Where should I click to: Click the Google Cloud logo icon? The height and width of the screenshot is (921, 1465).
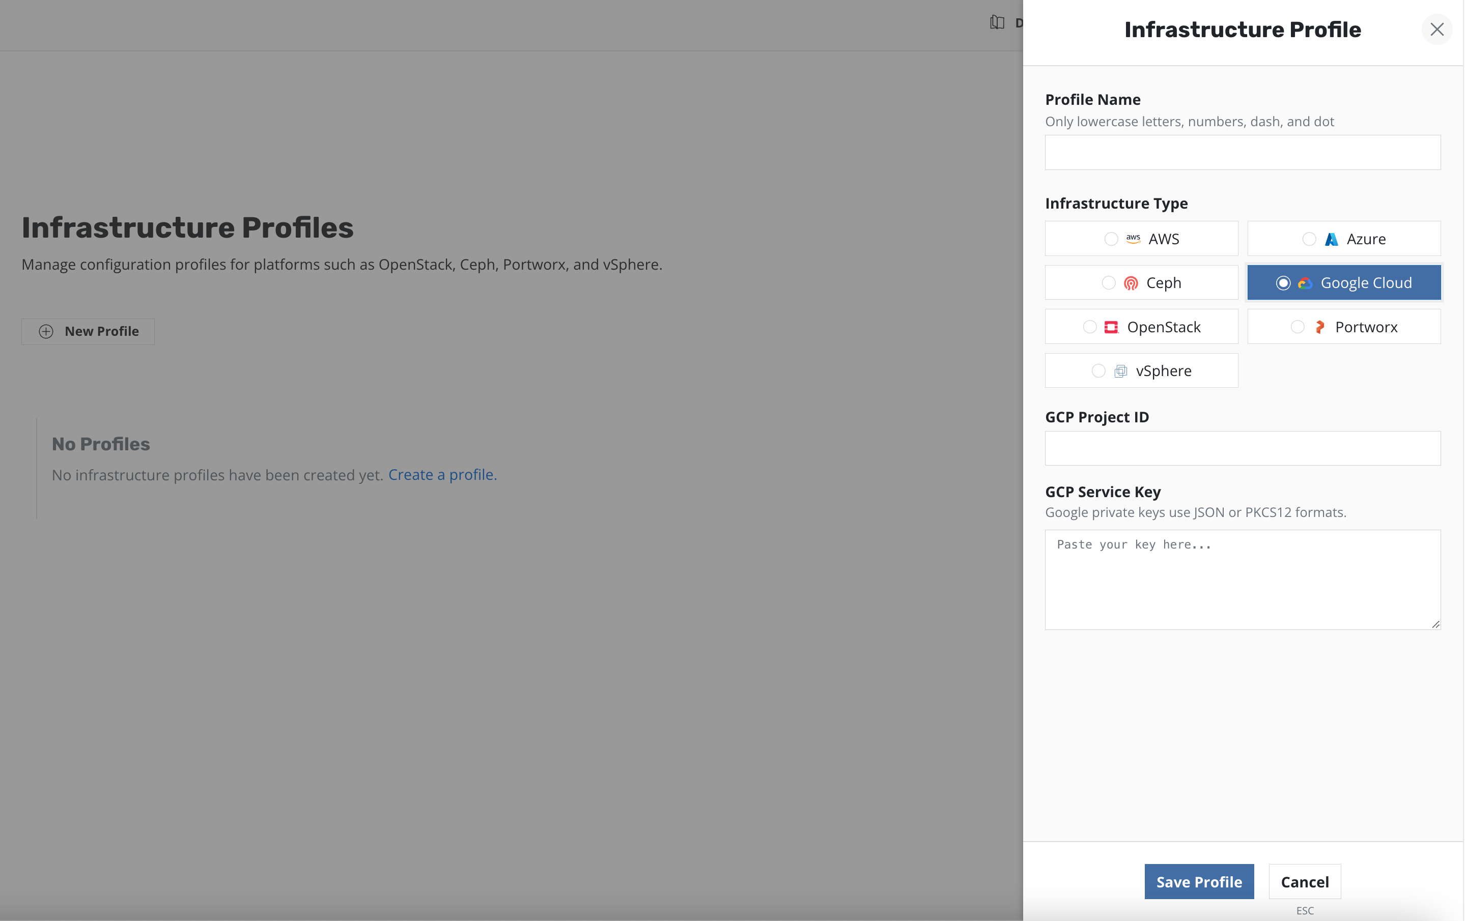[x=1305, y=283]
